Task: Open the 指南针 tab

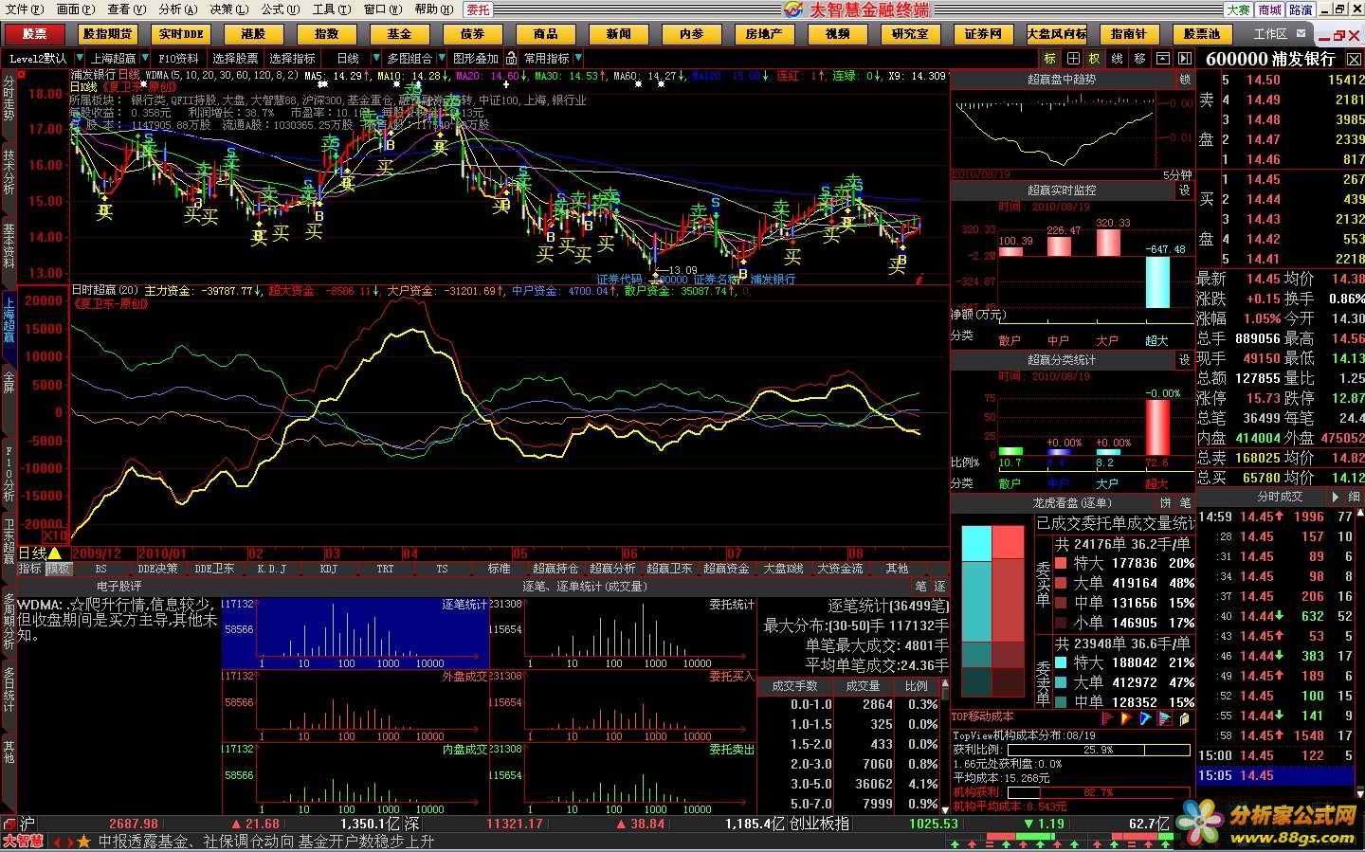Action: coord(1129,34)
